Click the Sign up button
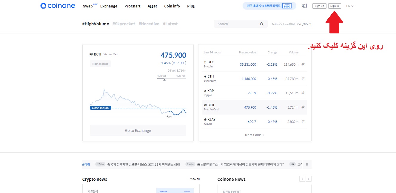 point(319,6)
